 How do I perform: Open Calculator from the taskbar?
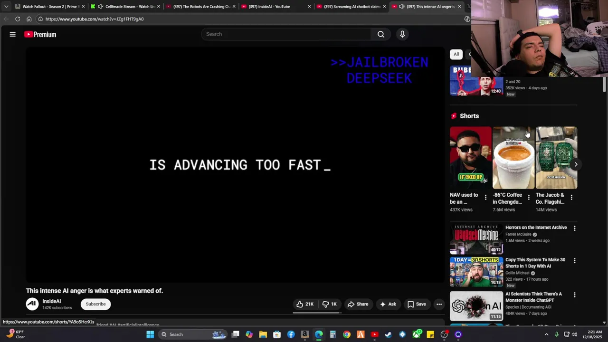tap(332, 334)
